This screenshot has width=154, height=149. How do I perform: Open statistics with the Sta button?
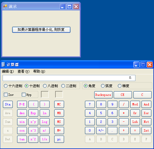(8, 104)
